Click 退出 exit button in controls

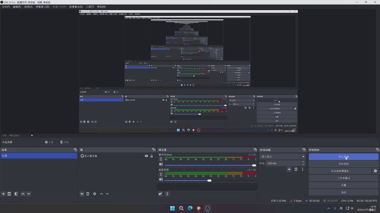click(x=343, y=192)
